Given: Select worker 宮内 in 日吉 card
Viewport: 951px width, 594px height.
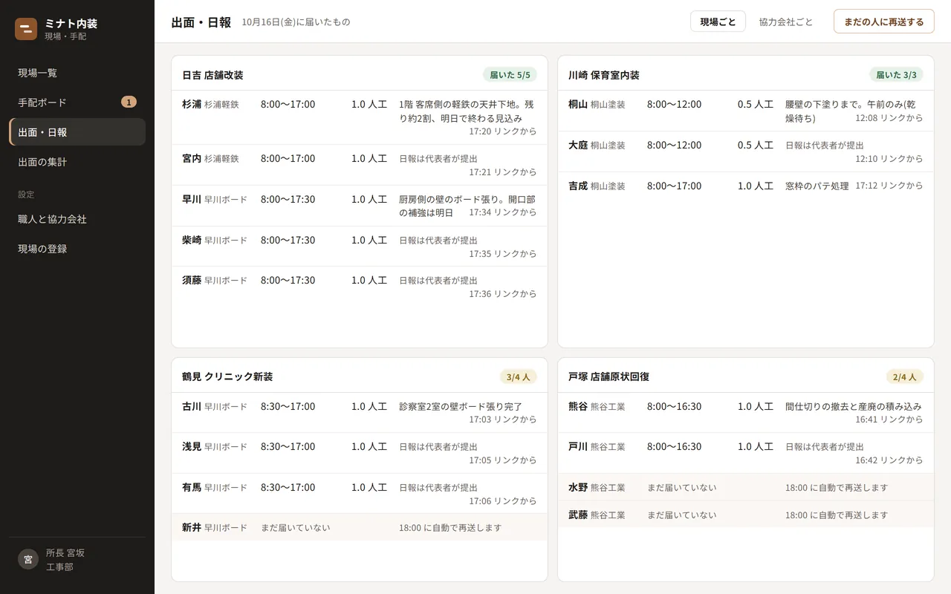Looking at the screenshot, I should coord(192,158).
